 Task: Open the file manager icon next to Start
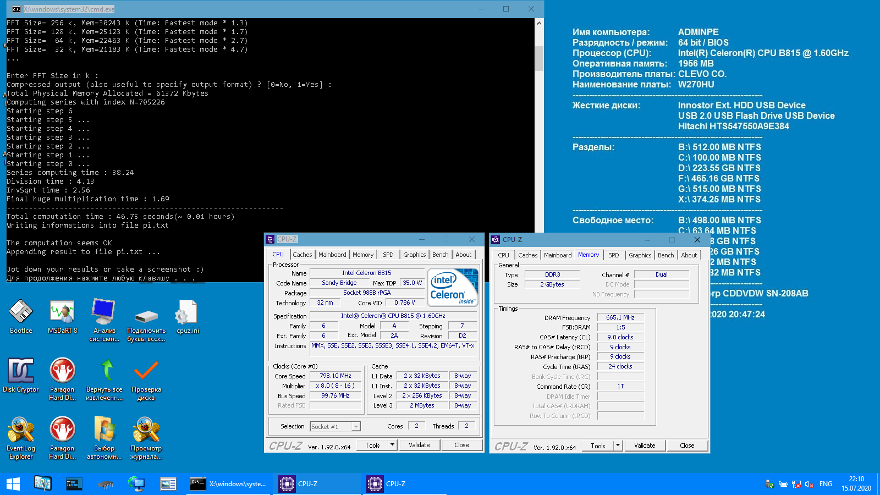pos(42,484)
